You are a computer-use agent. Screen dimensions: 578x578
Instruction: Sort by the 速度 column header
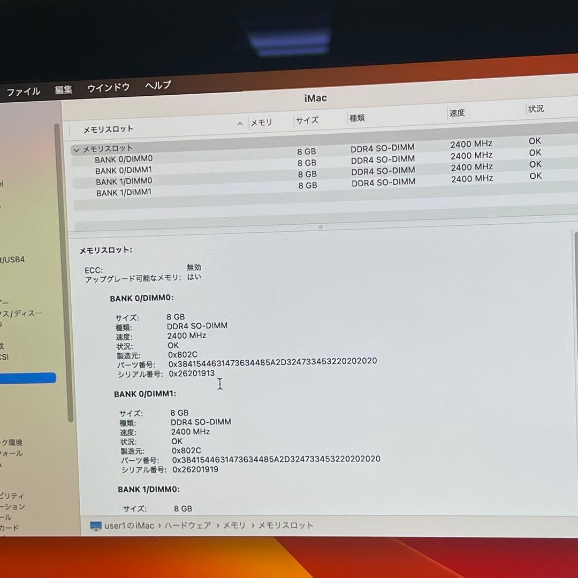click(457, 113)
